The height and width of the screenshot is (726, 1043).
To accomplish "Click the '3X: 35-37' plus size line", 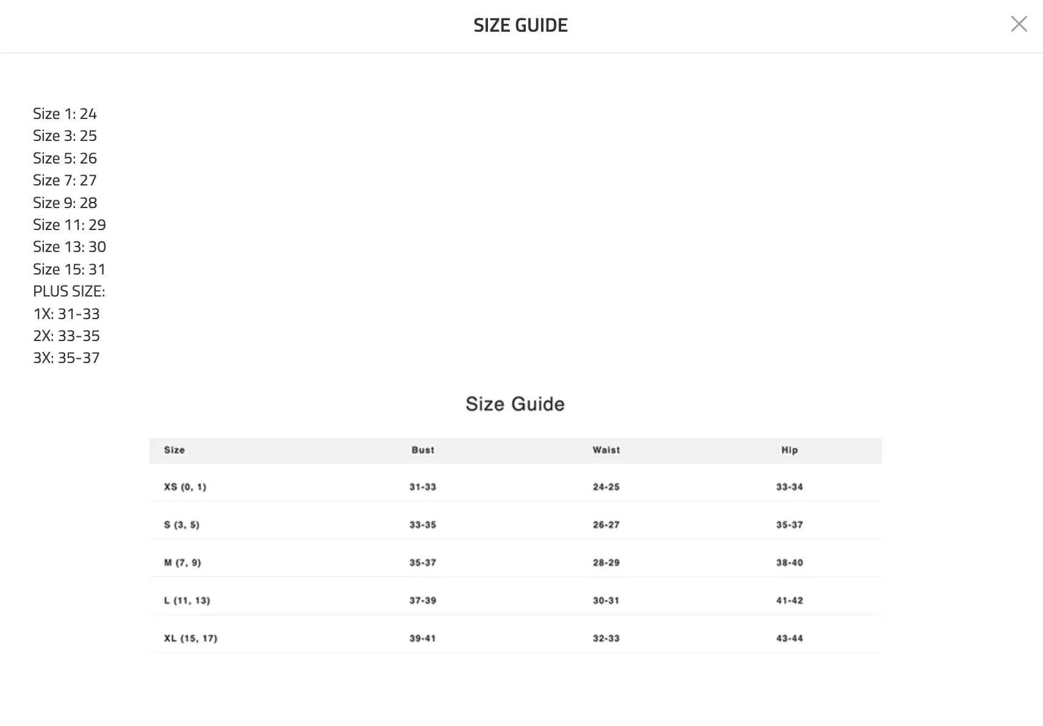I will [66, 358].
